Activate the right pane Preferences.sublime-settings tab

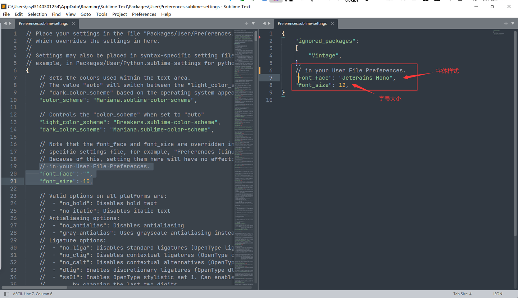tap(303, 23)
